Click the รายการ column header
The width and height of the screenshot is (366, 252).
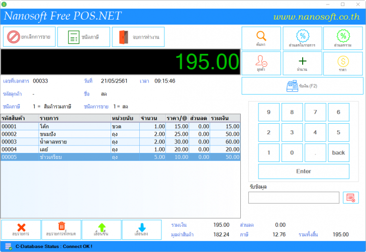(x=75, y=118)
